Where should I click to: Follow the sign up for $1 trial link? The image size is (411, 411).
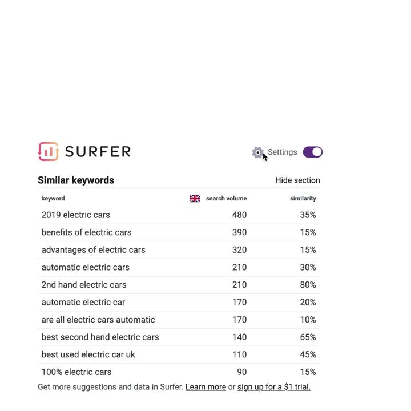click(x=274, y=387)
